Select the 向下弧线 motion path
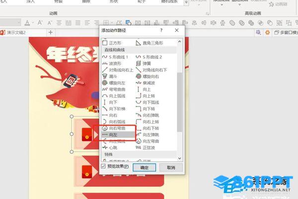 click(x=148, y=102)
